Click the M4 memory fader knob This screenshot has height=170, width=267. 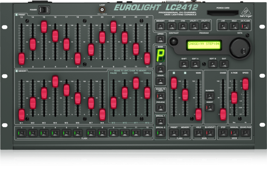[x=55, y=82]
